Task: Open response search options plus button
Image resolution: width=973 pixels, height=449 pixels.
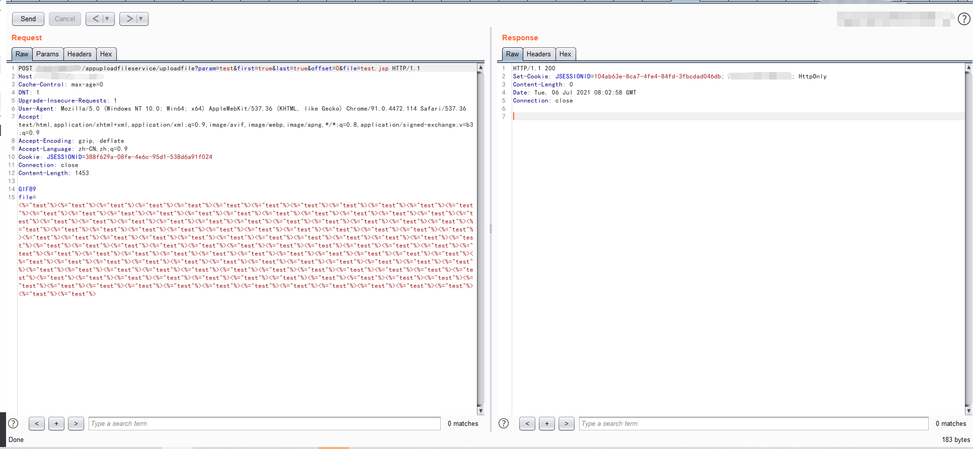Action: point(547,423)
